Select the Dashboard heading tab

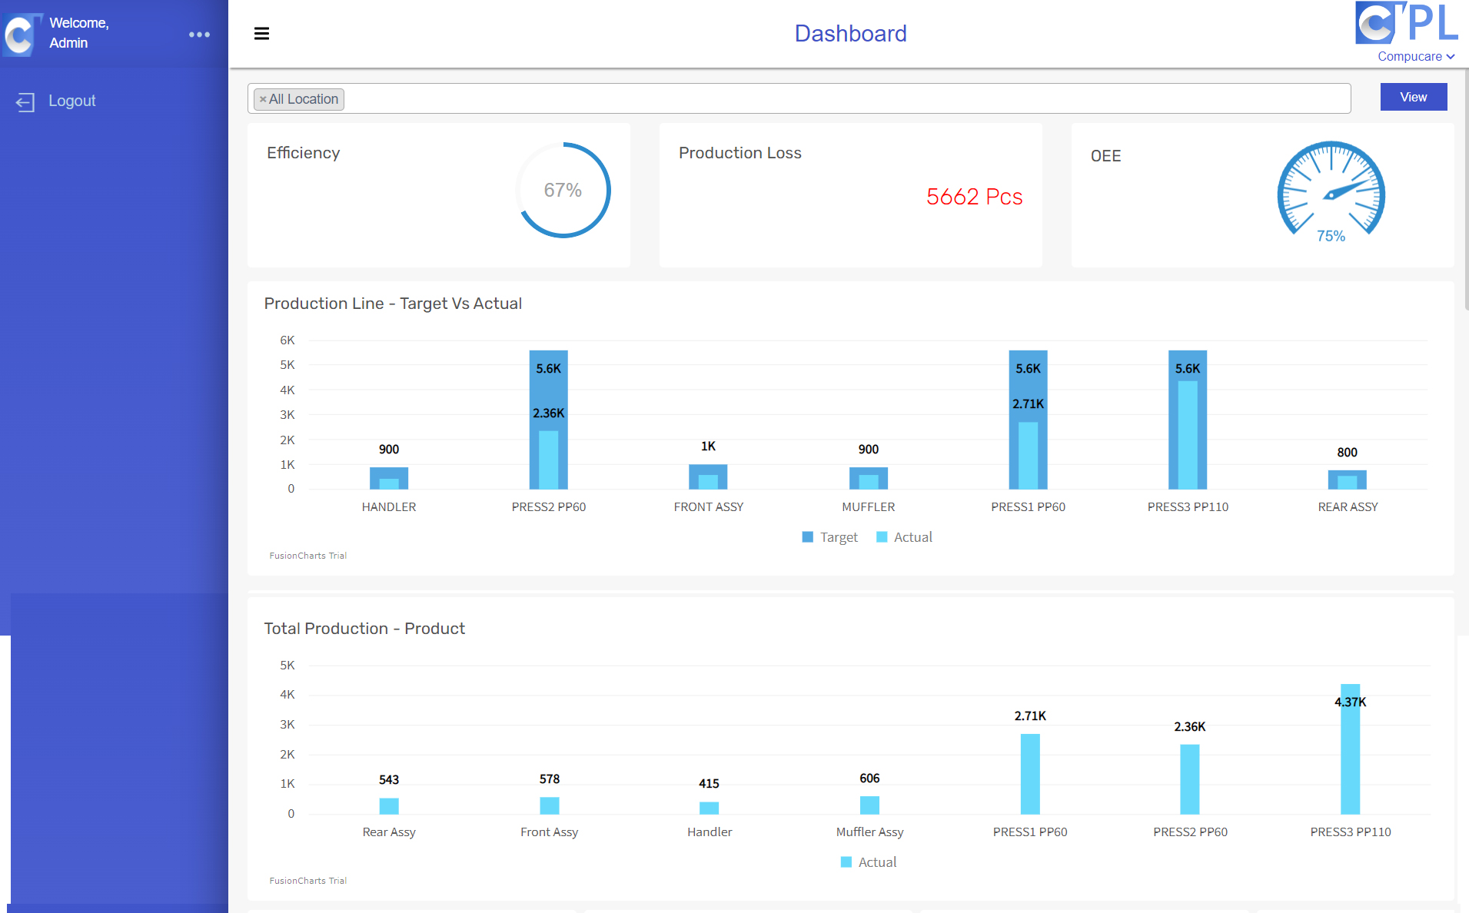point(850,33)
